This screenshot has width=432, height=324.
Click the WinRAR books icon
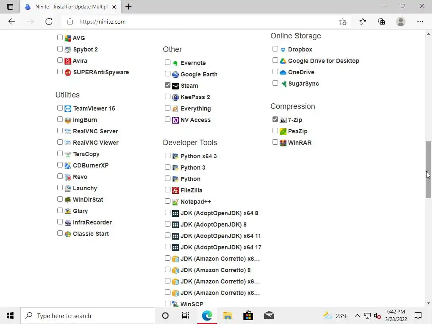283,143
